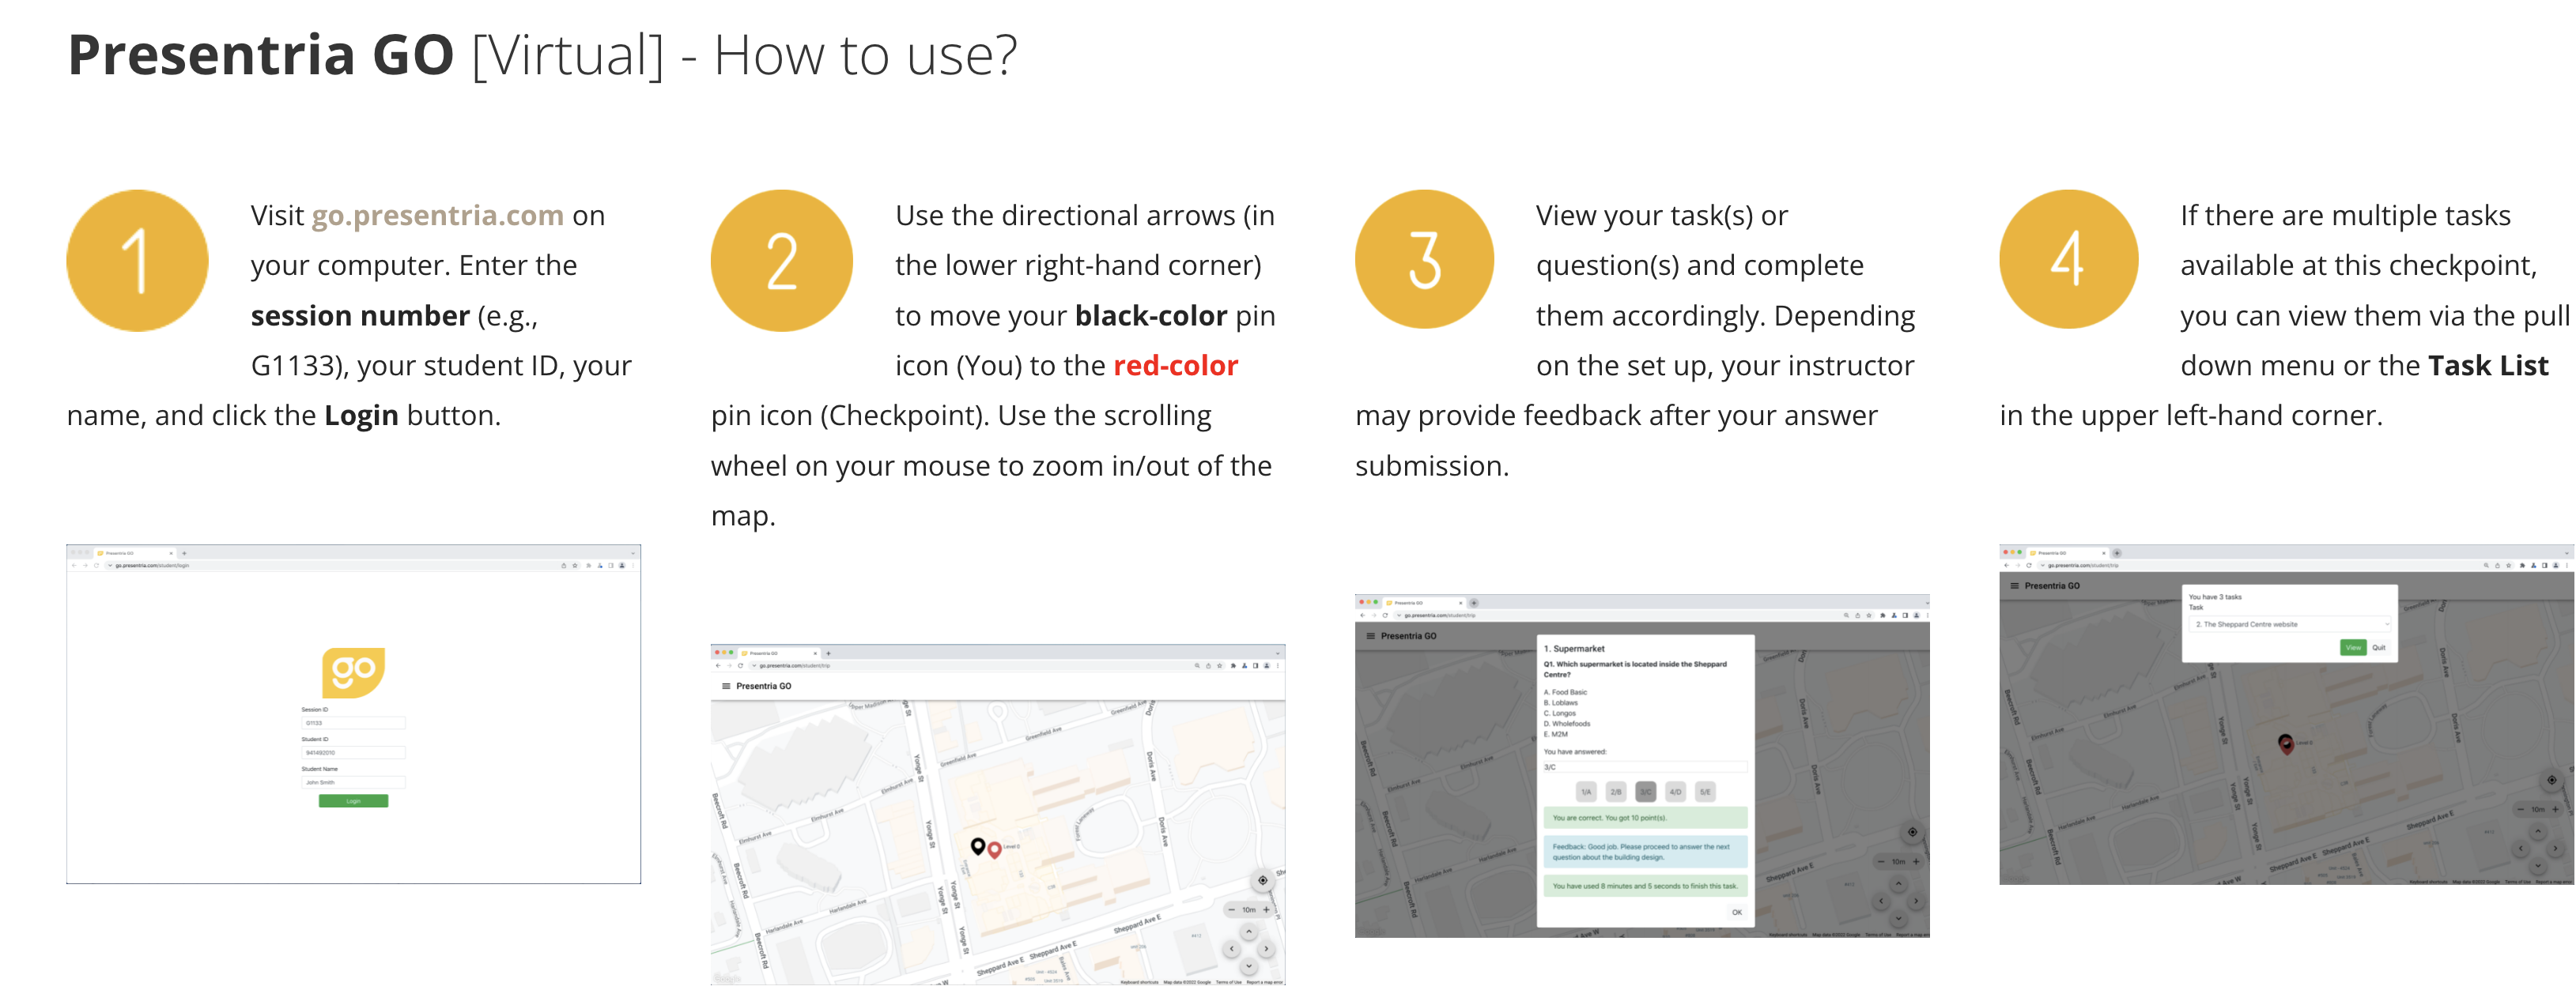Click the 10m zoom level label in step 2 map
This screenshot has height=1005, width=2576.
pos(1249,910)
